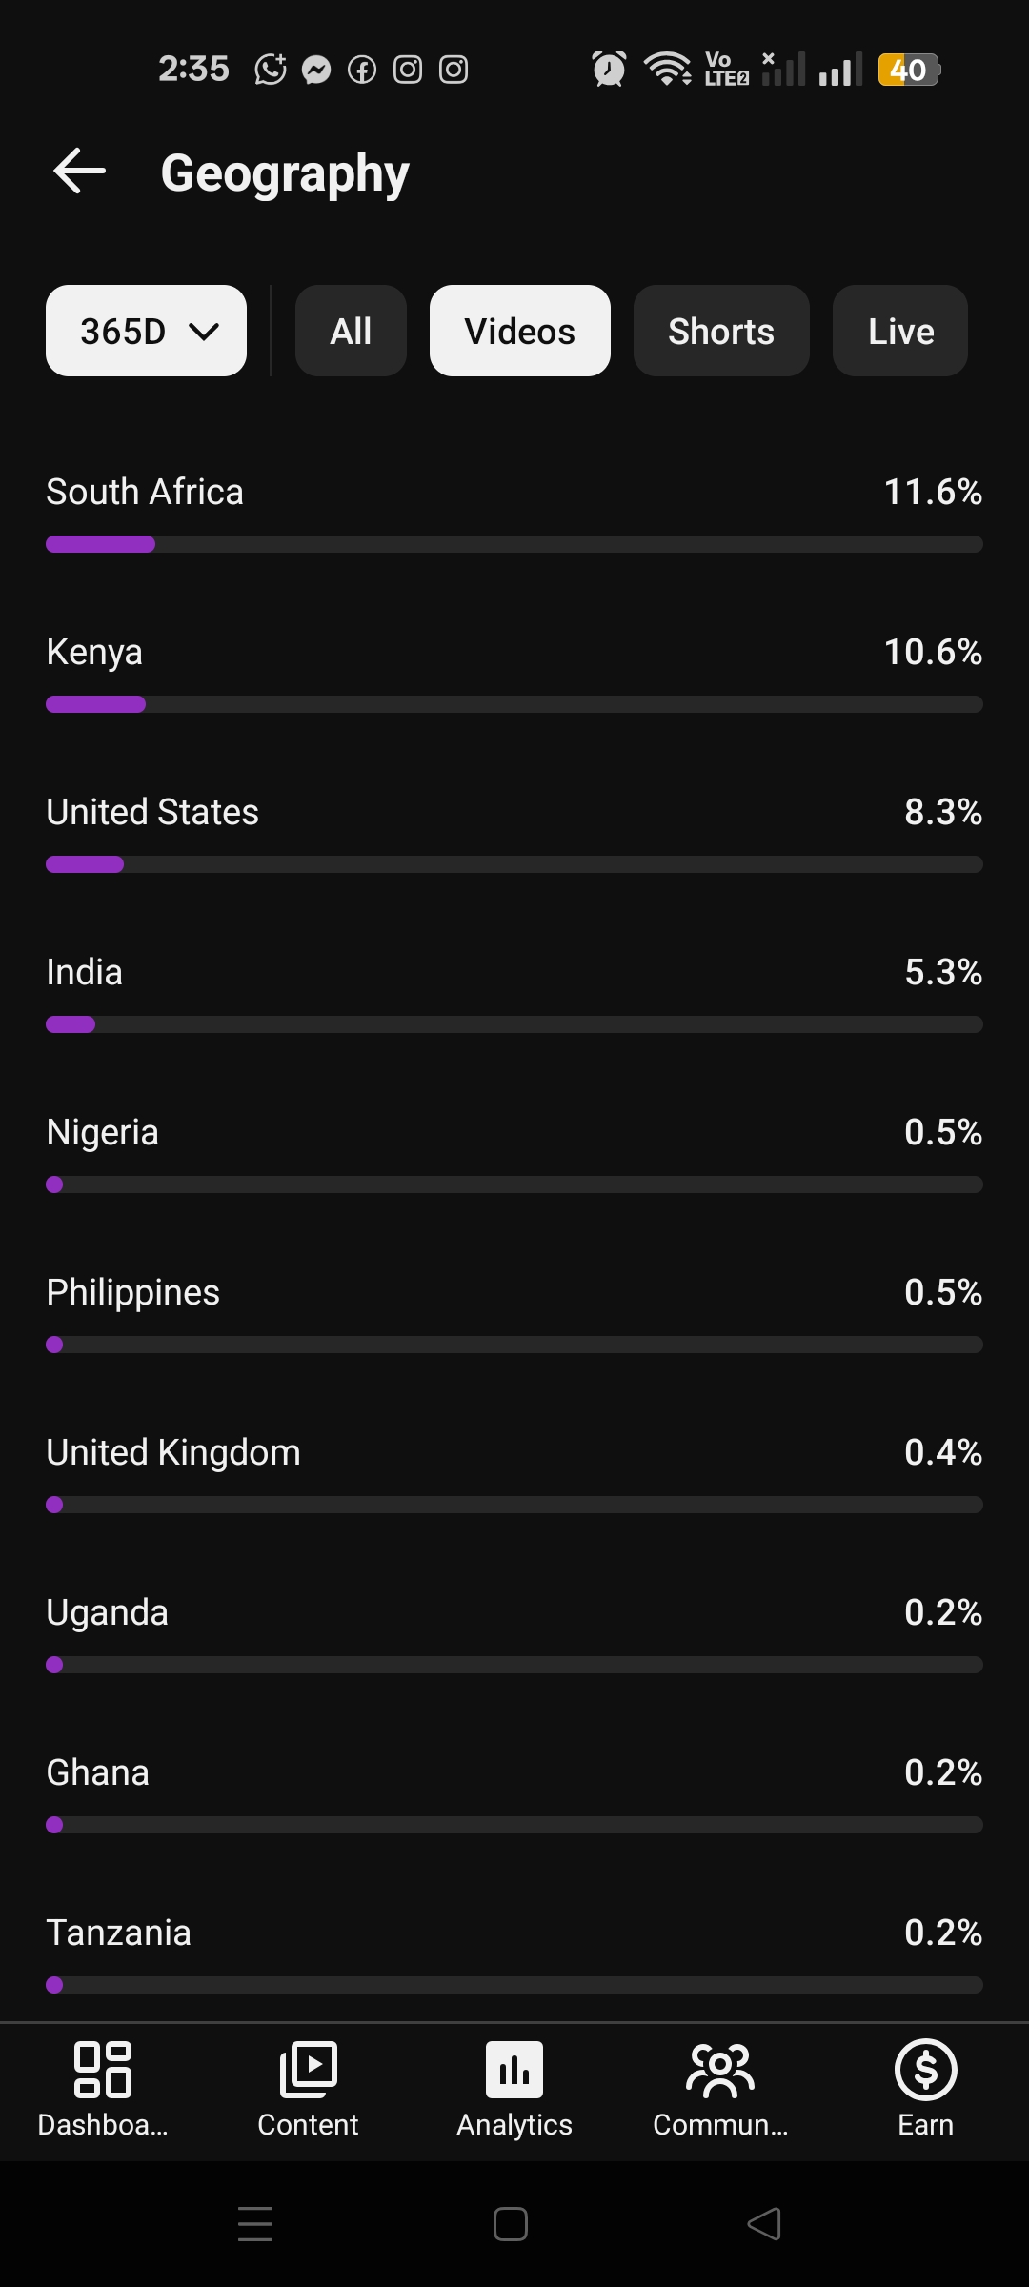Open the Community people icon

(x=720, y=2070)
